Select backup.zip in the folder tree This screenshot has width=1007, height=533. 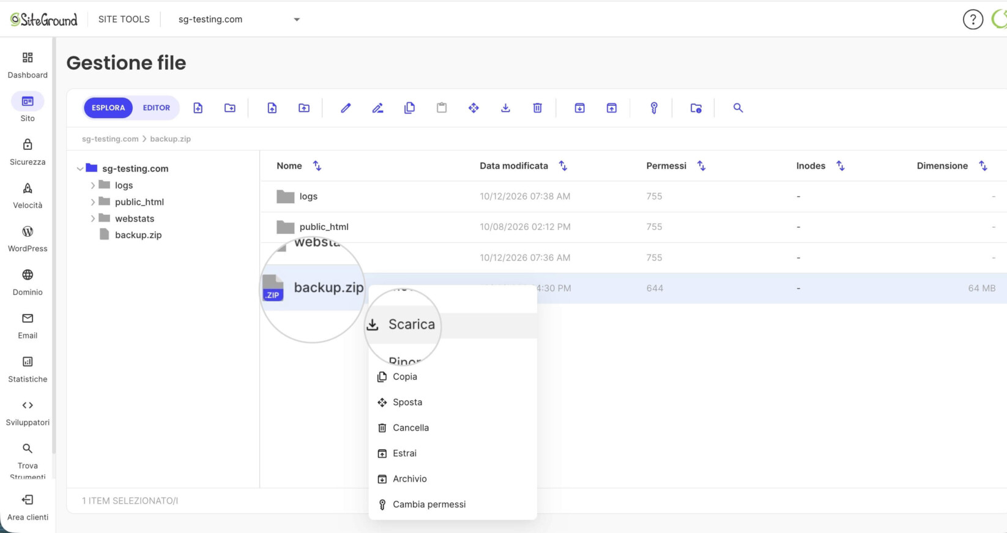(138, 235)
